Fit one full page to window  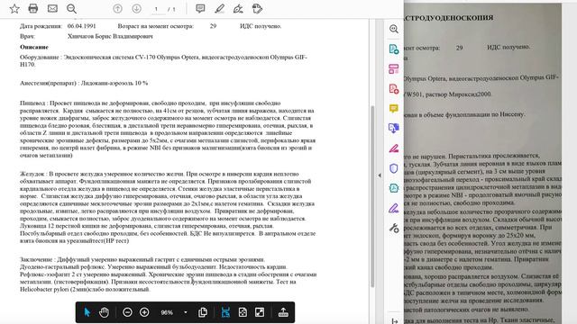(243, 312)
